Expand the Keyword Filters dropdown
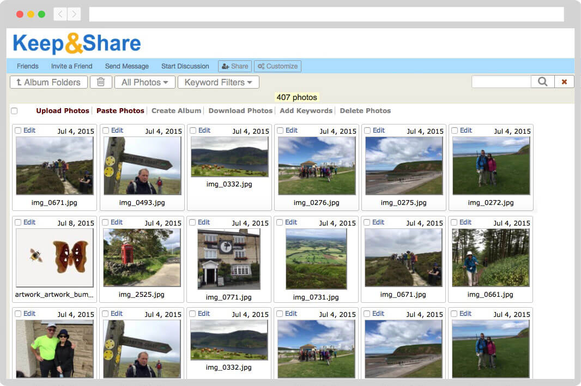The width and height of the screenshot is (581, 386). [218, 82]
